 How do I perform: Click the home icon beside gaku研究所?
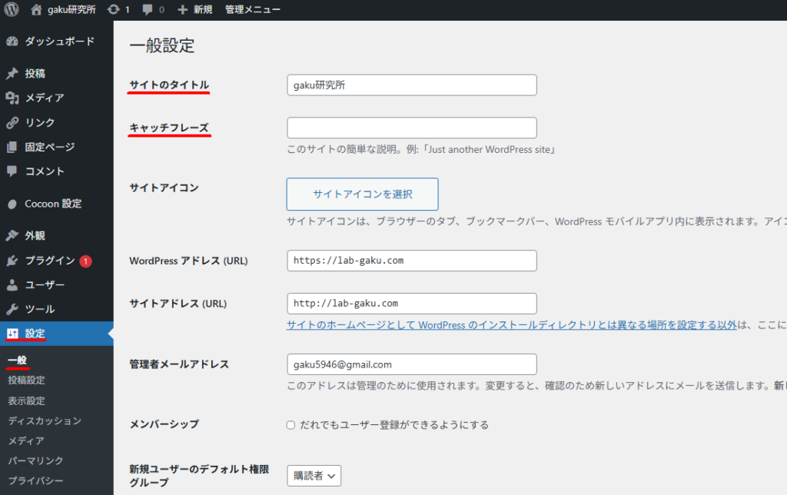tap(36, 10)
